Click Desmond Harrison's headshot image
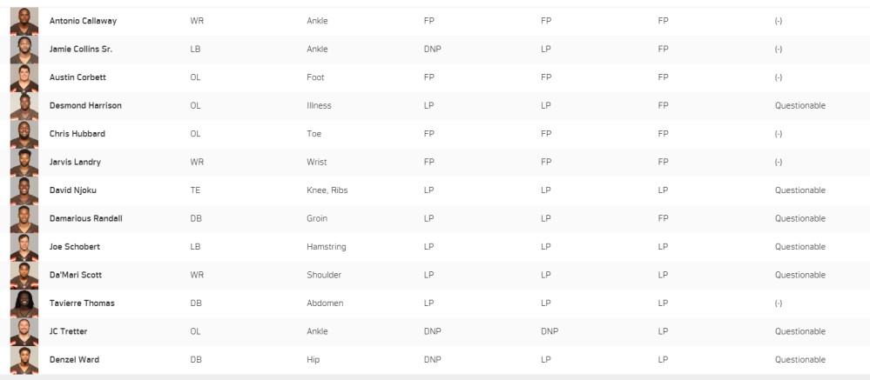 [24, 106]
